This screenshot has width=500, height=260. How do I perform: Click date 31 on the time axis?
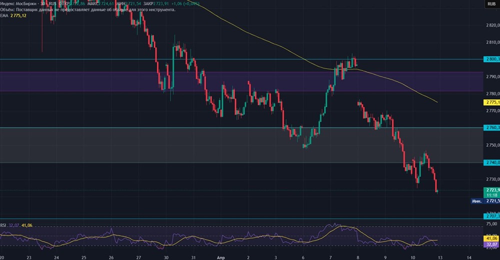point(193,257)
